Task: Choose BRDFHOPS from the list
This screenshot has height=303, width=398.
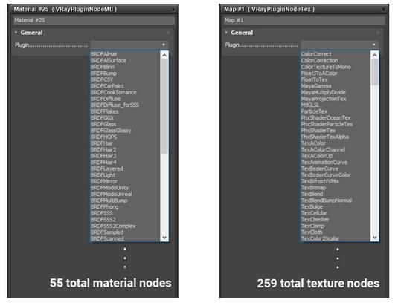Action: coord(104,137)
